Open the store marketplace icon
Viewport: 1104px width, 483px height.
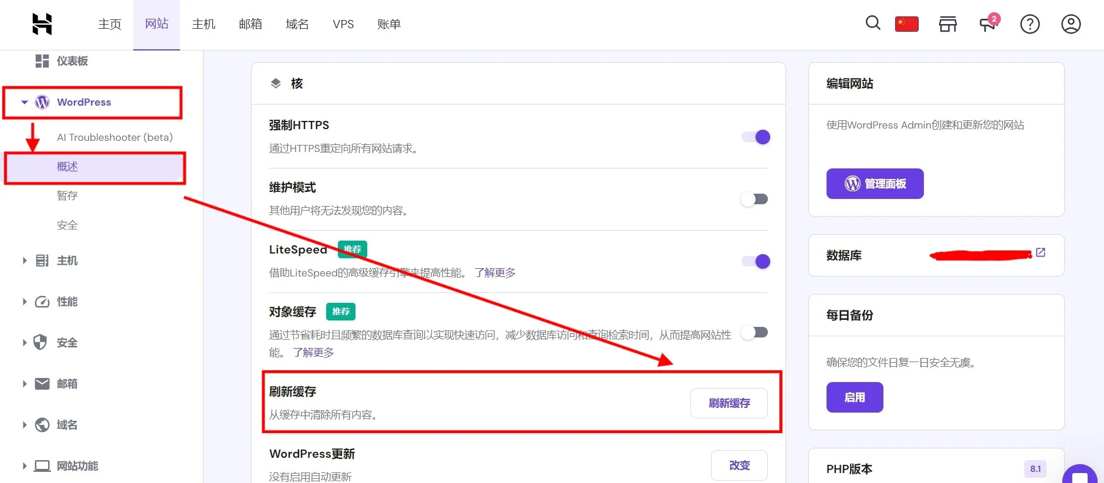(x=948, y=24)
